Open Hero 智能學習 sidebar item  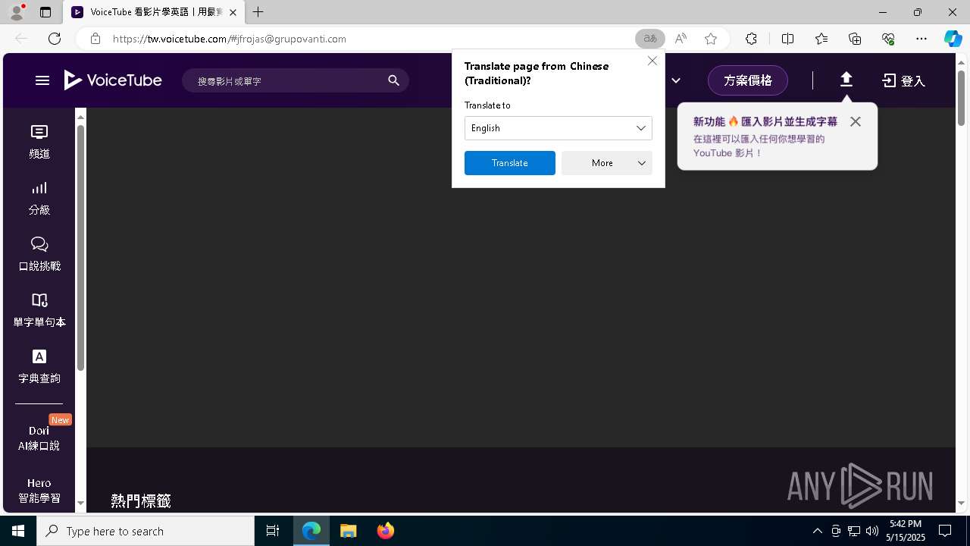coord(39,491)
